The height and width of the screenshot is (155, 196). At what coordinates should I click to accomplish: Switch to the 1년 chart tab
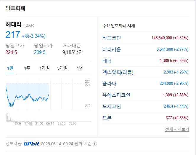point(80,68)
